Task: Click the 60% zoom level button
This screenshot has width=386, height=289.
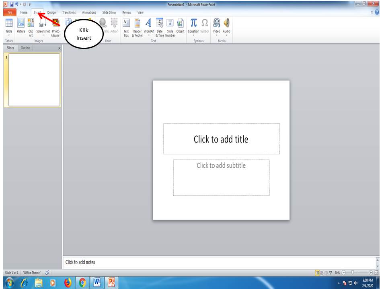Action: 337,273
